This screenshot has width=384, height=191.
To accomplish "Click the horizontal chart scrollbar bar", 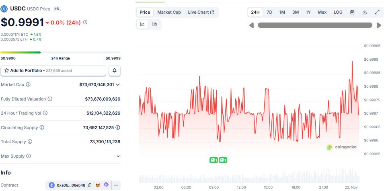I will (315, 25).
